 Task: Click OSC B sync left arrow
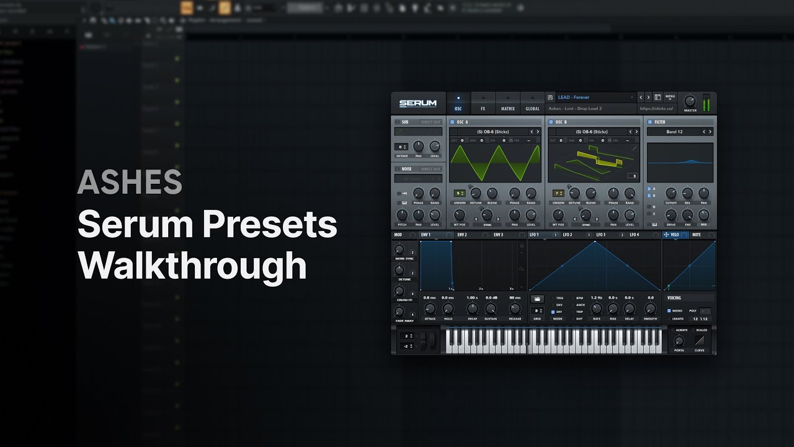(x=575, y=219)
